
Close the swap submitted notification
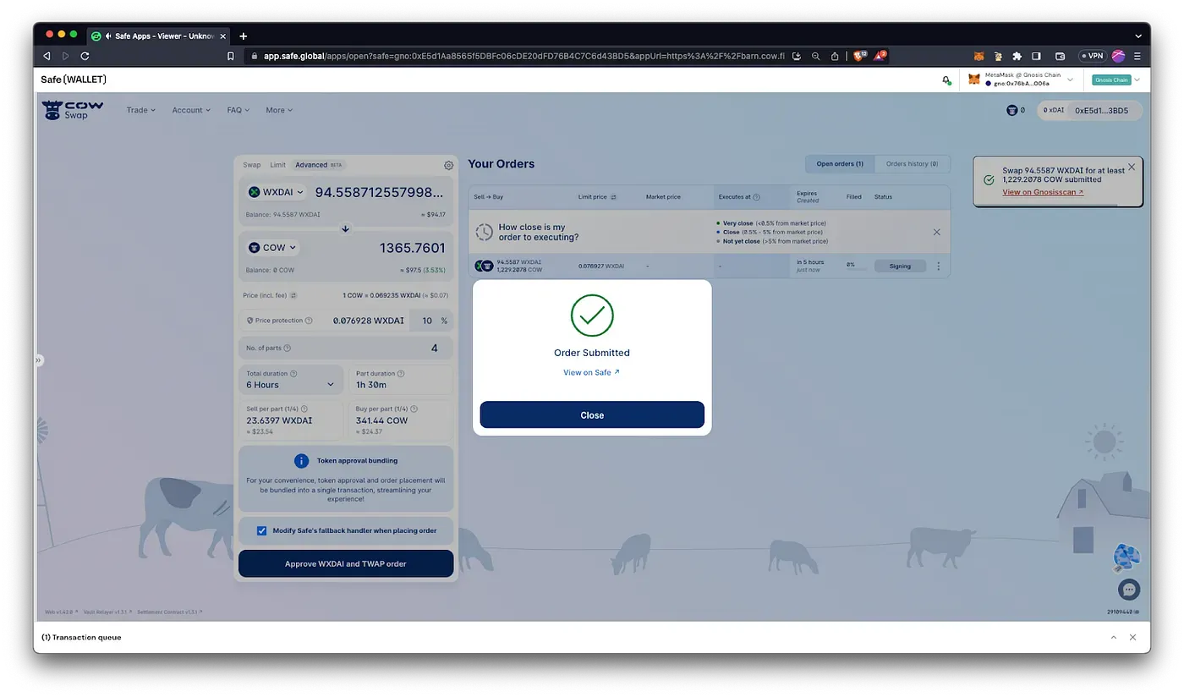pos(1132,167)
